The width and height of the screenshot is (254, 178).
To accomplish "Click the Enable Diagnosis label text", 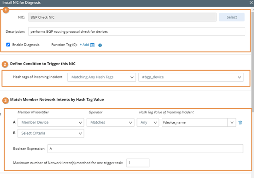I will [26, 45].
